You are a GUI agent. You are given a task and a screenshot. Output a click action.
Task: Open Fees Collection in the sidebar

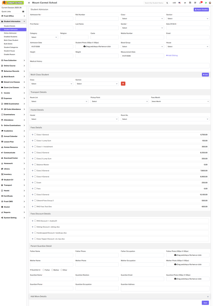point(13,60)
